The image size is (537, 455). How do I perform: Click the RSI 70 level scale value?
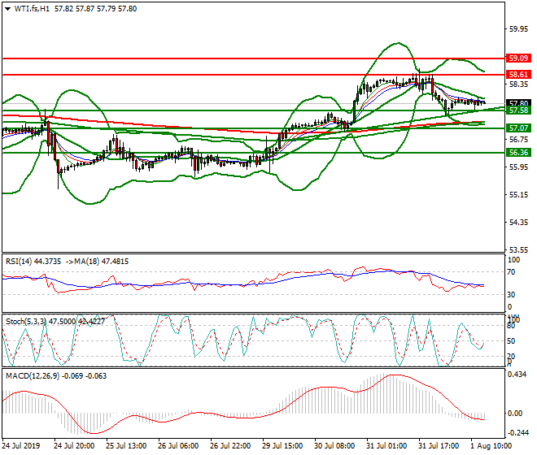coord(511,272)
